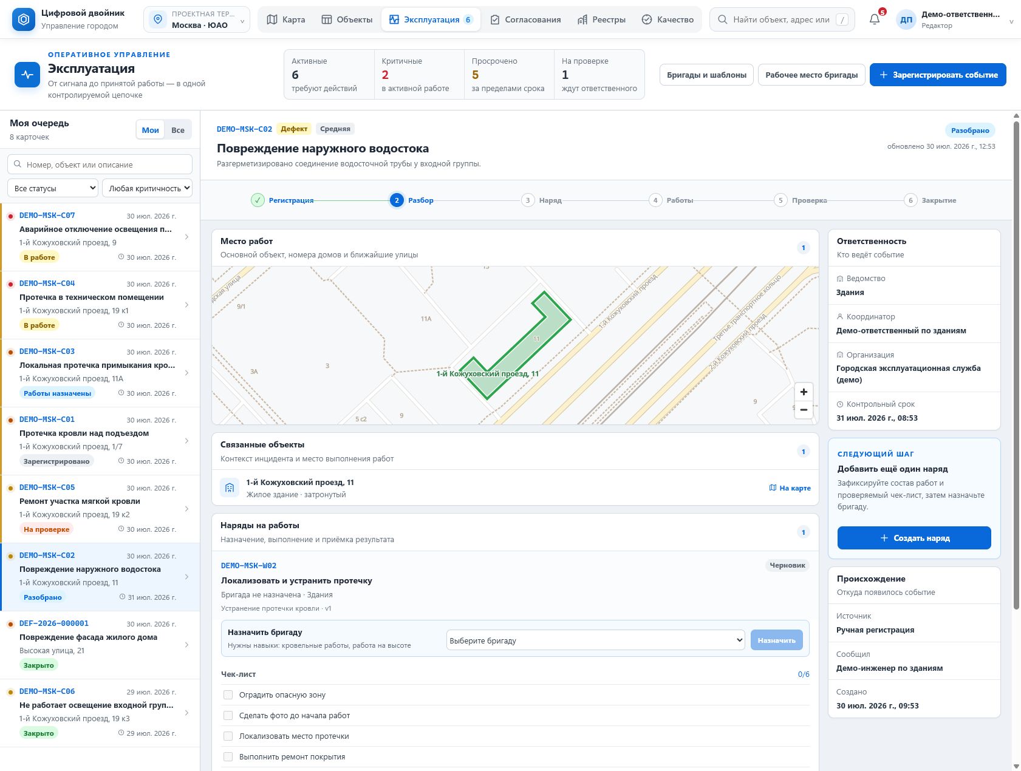Click the step 5 Проверка circle

(x=780, y=200)
